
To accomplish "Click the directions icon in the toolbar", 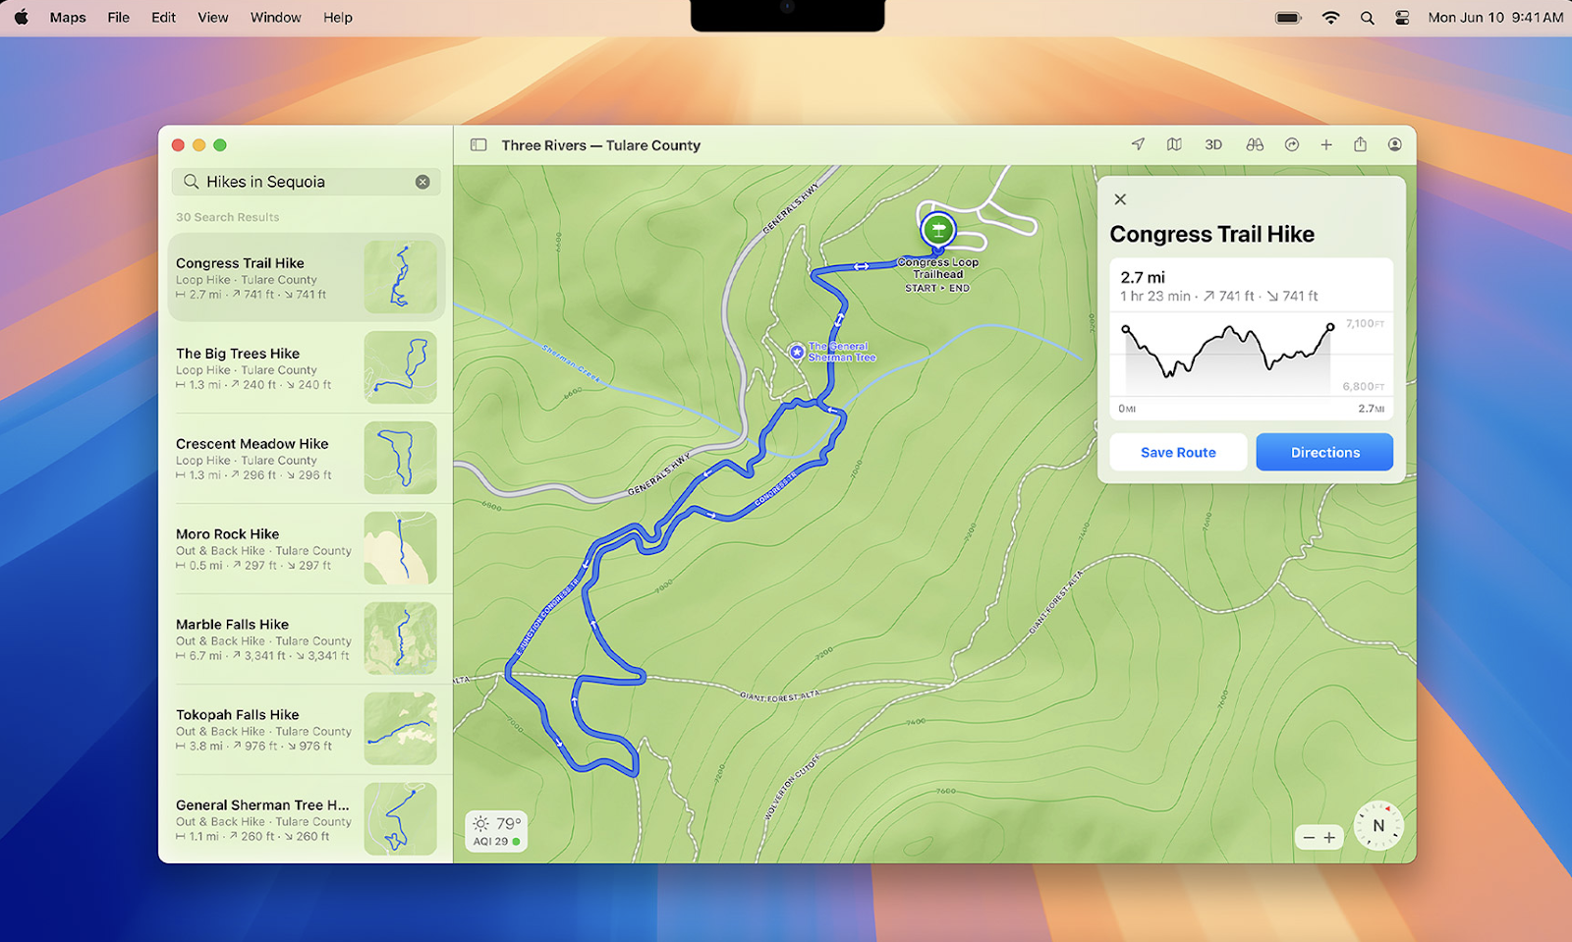I will pos(1292,144).
